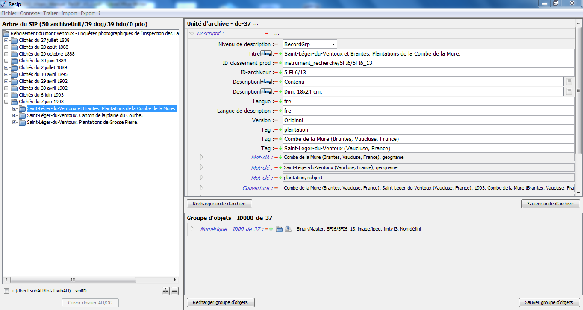
Task: Click the Recharger groupe d'objets button
Action: point(220,302)
